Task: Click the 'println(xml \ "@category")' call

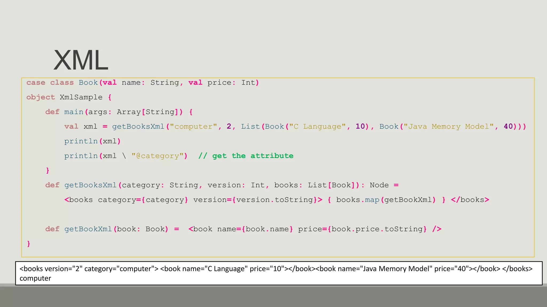Action: (x=126, y=156)
